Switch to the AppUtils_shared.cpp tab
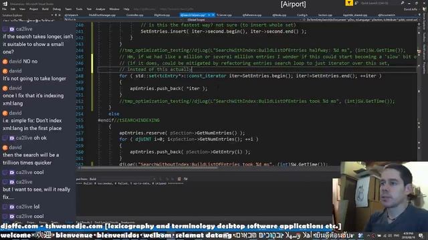 355,15
